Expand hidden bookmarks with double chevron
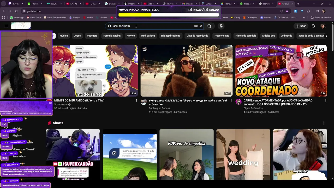 click(x=303, y=18)
